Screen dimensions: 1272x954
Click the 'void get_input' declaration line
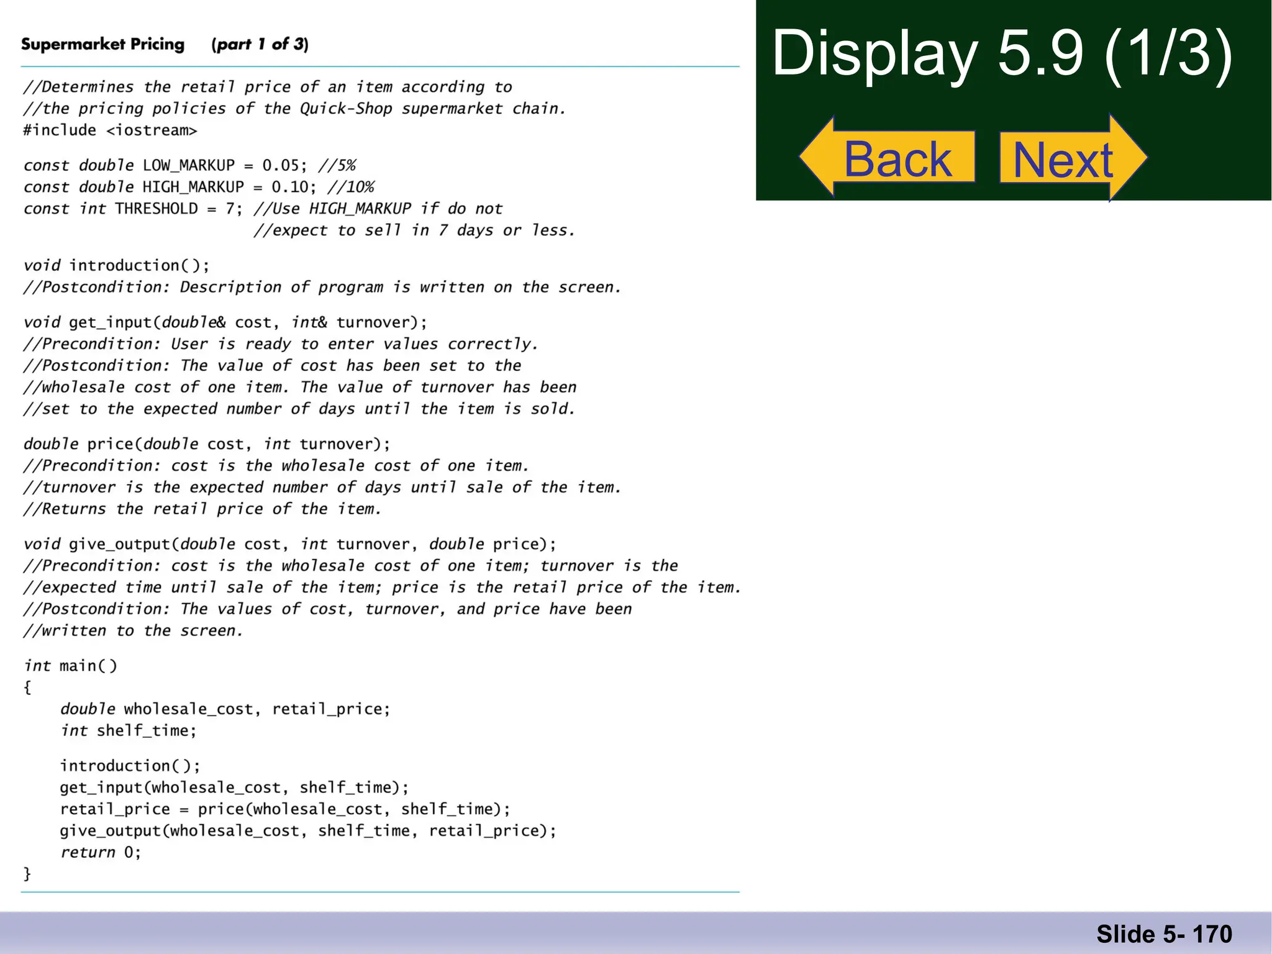[225, 322]
